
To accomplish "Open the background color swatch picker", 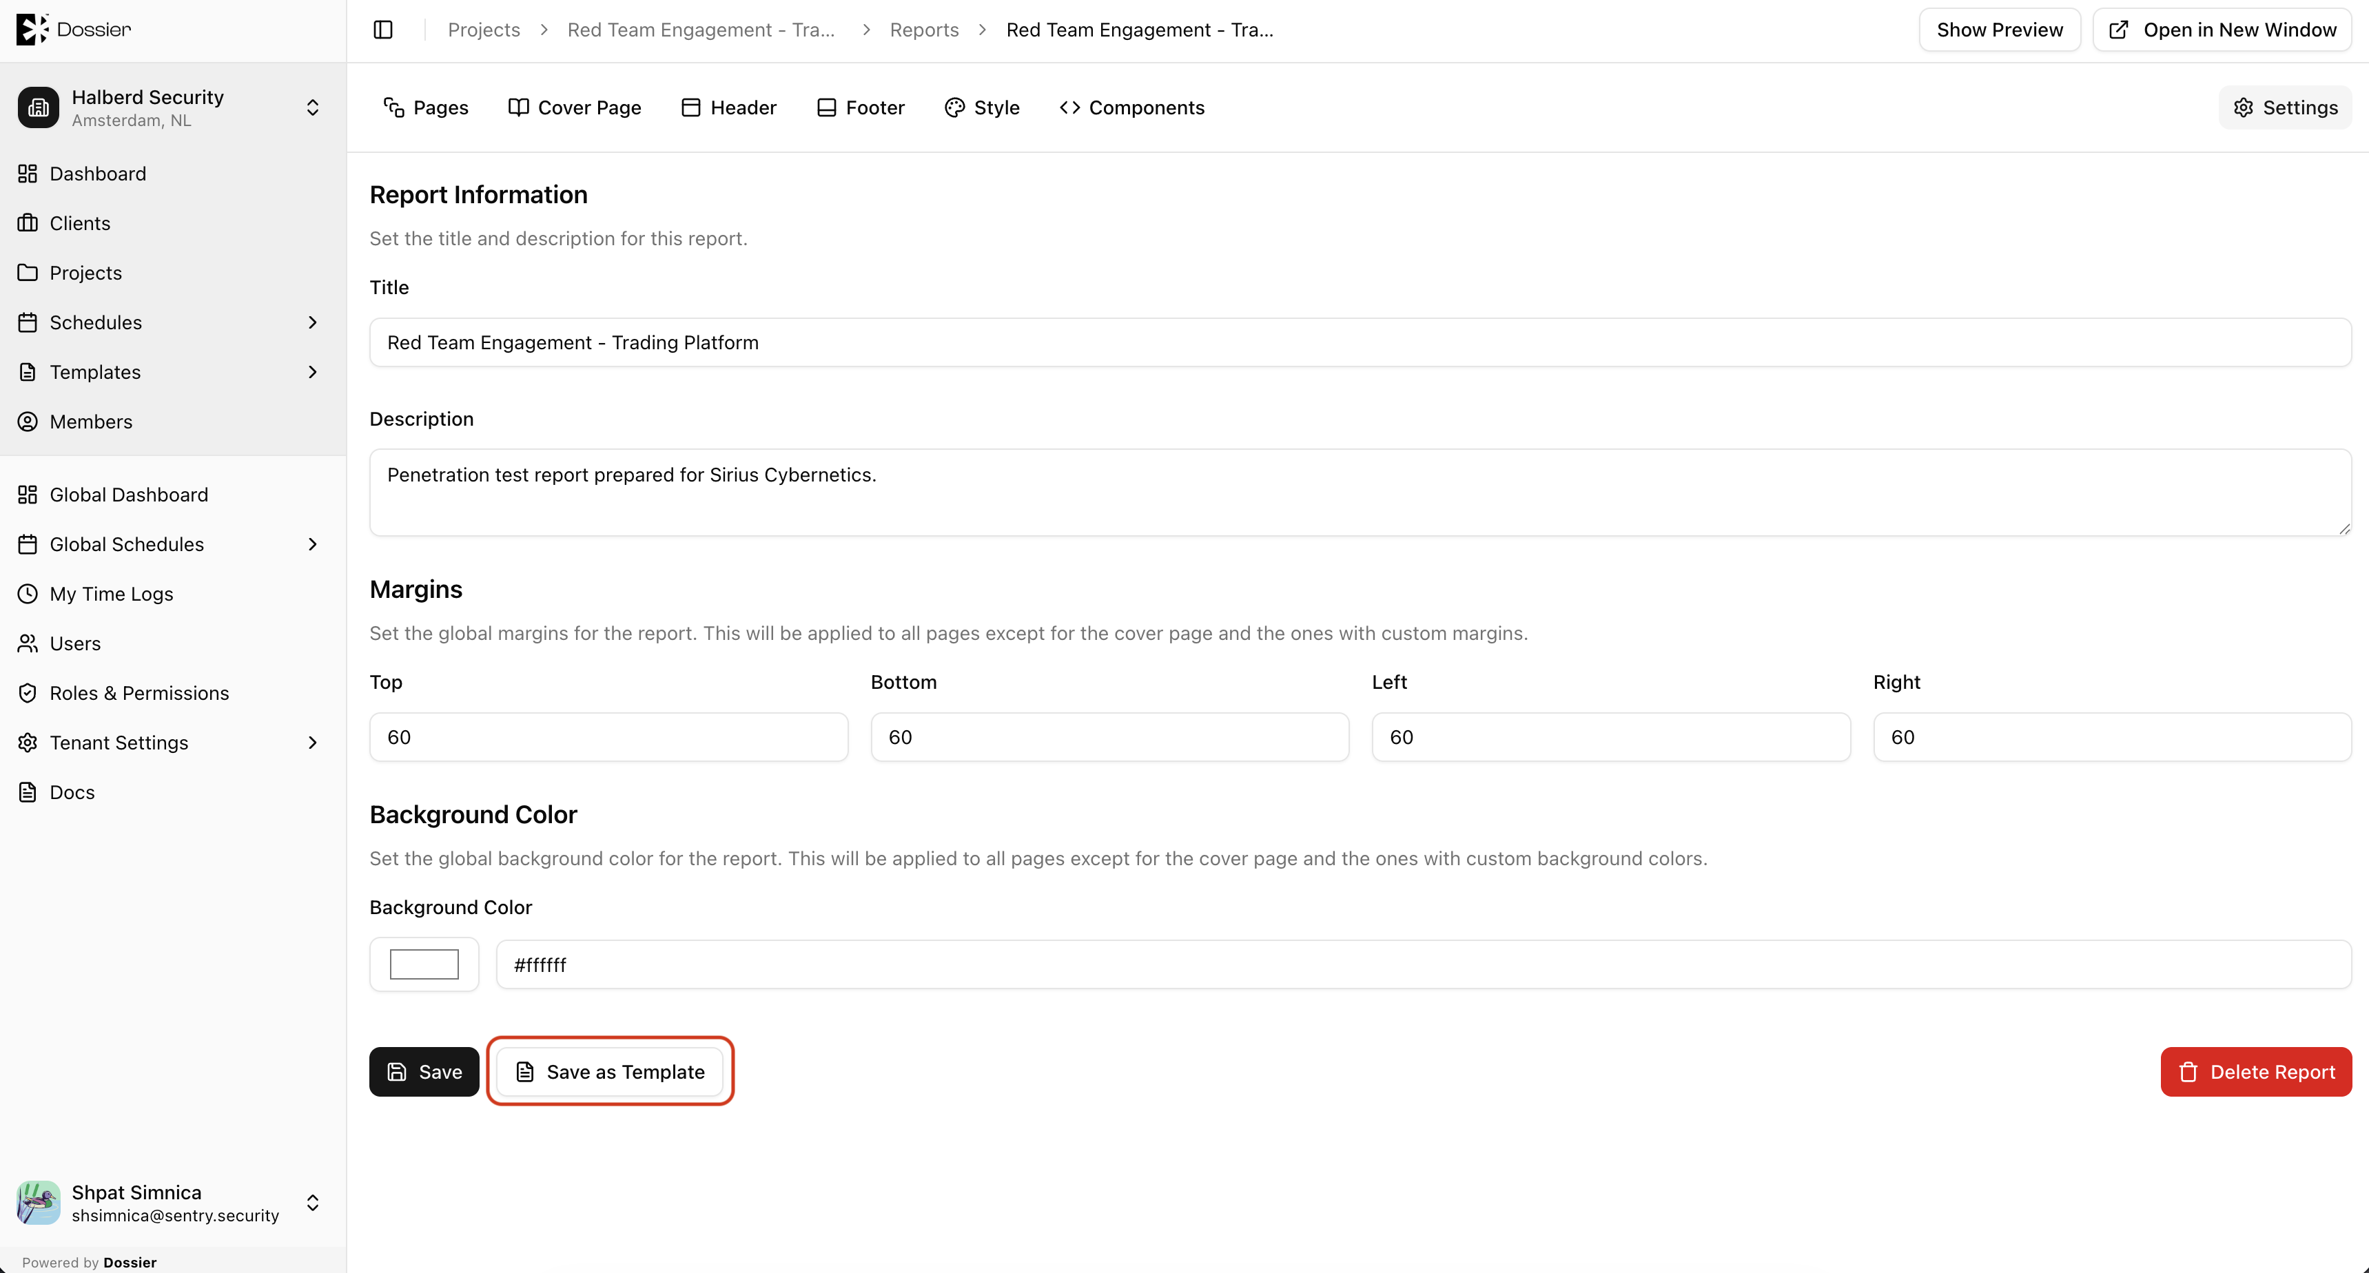I will click(424, 964).
